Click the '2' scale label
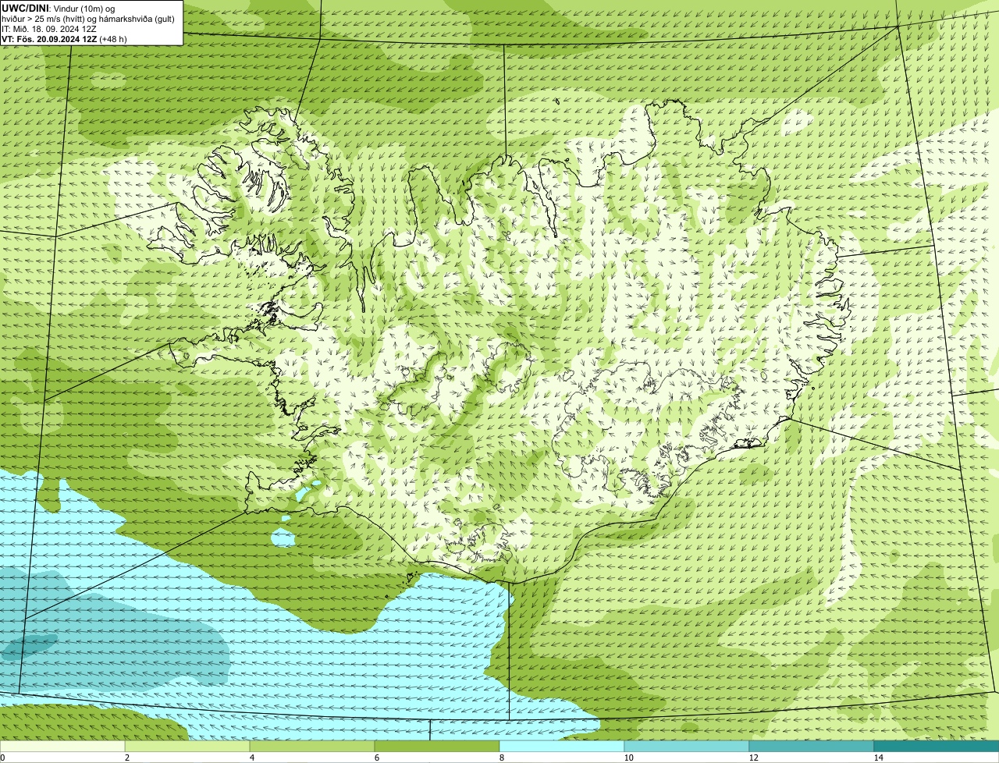This screenshot has height=763, width=999. click(x=127, y=758)
